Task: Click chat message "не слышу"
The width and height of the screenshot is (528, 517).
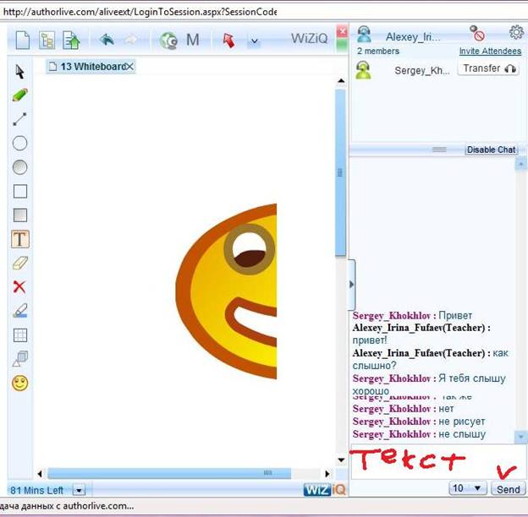Action: [x=462, y=434]
